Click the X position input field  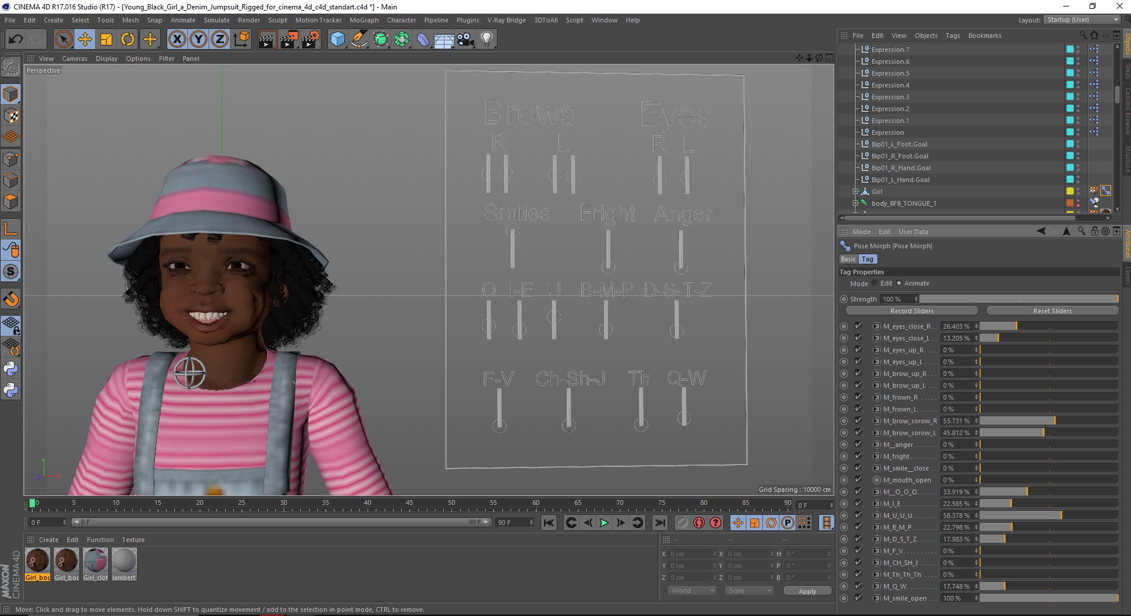tap(692, 554)
